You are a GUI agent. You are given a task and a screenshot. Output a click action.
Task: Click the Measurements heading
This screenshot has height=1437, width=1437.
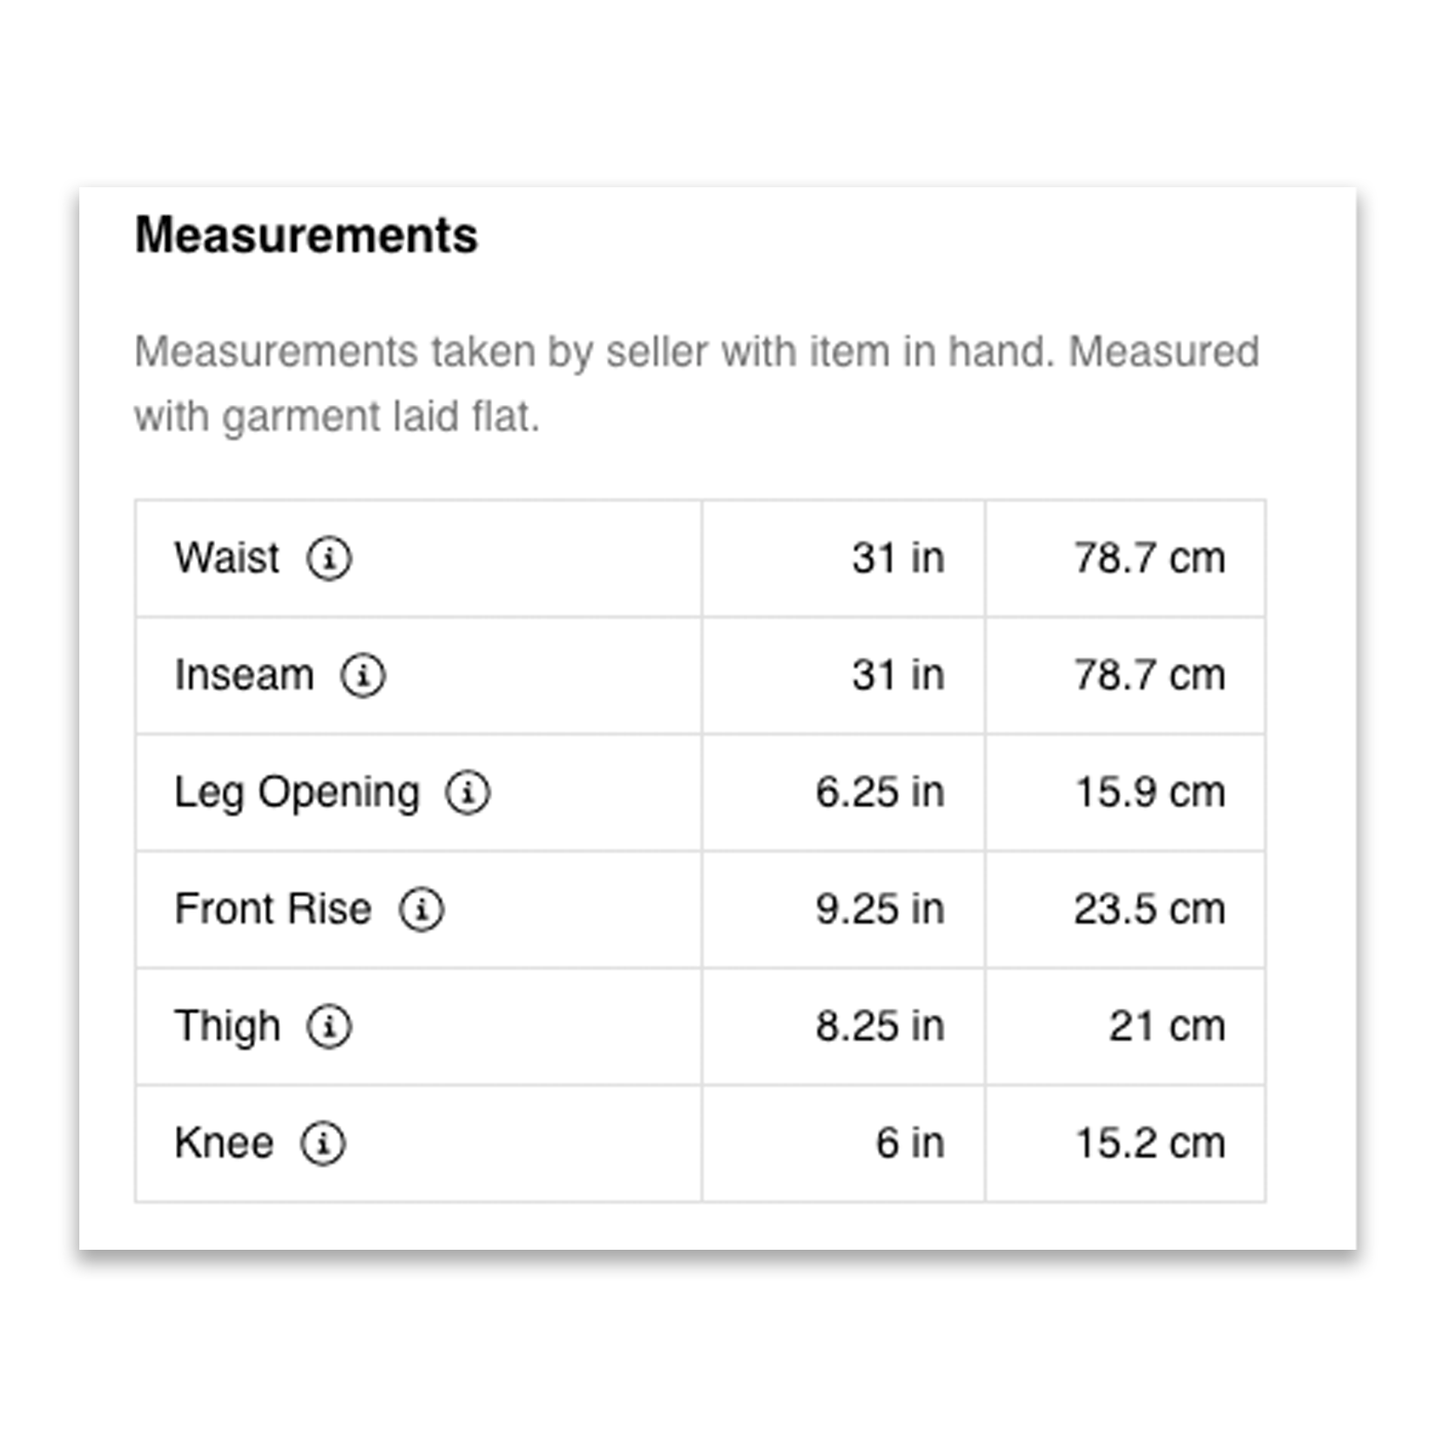(307, 235)
